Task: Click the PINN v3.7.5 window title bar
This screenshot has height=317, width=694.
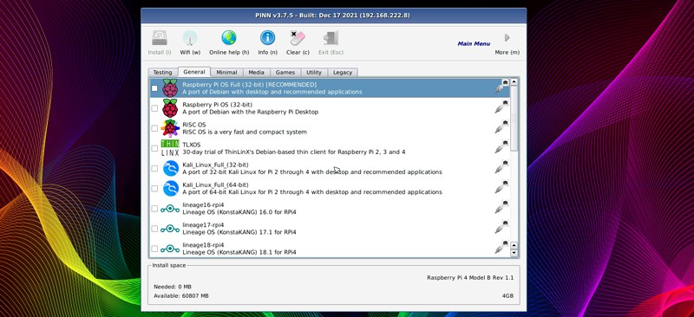Action: coord(333,15)
